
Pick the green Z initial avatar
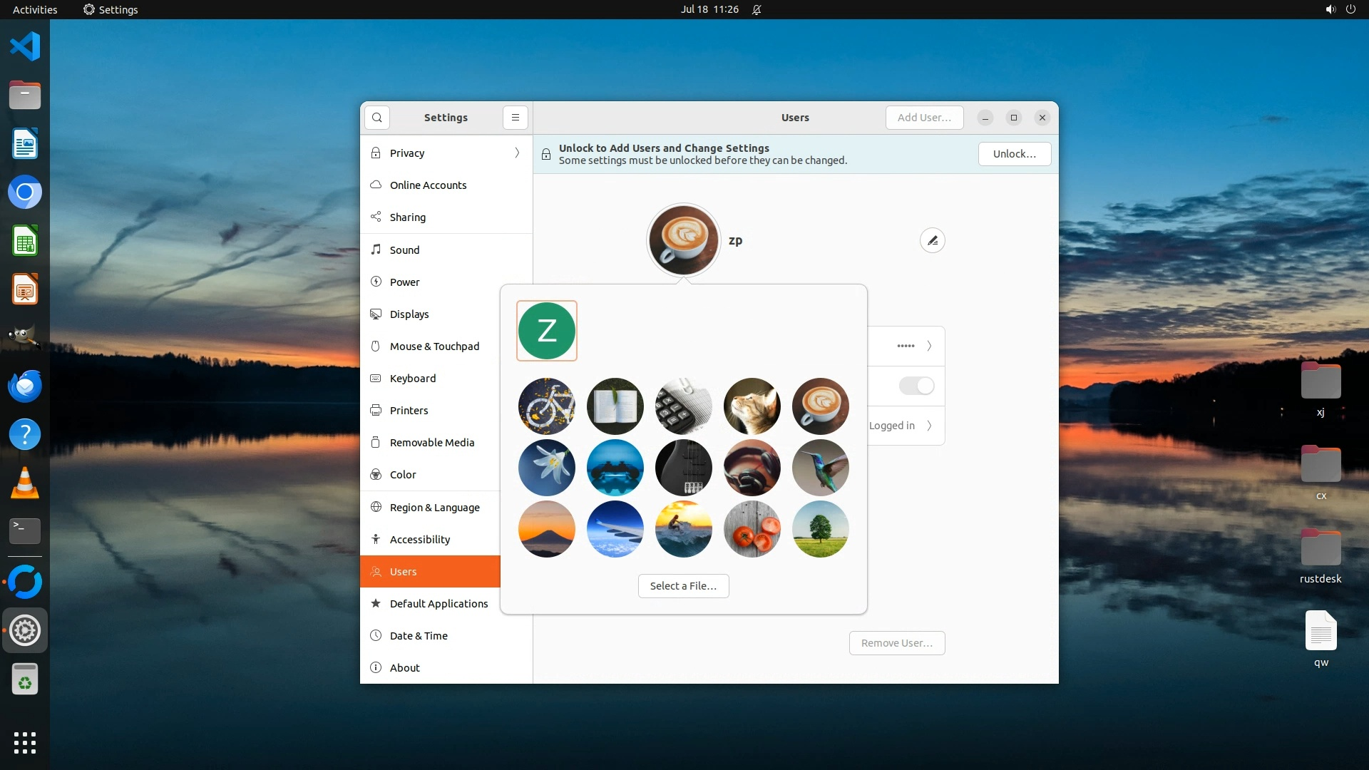(x=547, y=331)
